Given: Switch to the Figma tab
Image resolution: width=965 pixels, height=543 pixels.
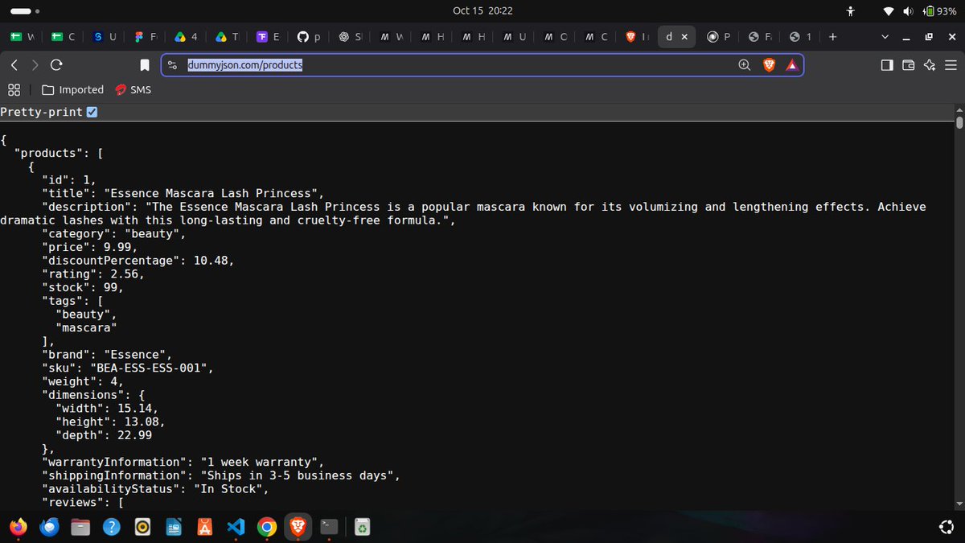Looking at the screenshot, I should click(146, 36).
